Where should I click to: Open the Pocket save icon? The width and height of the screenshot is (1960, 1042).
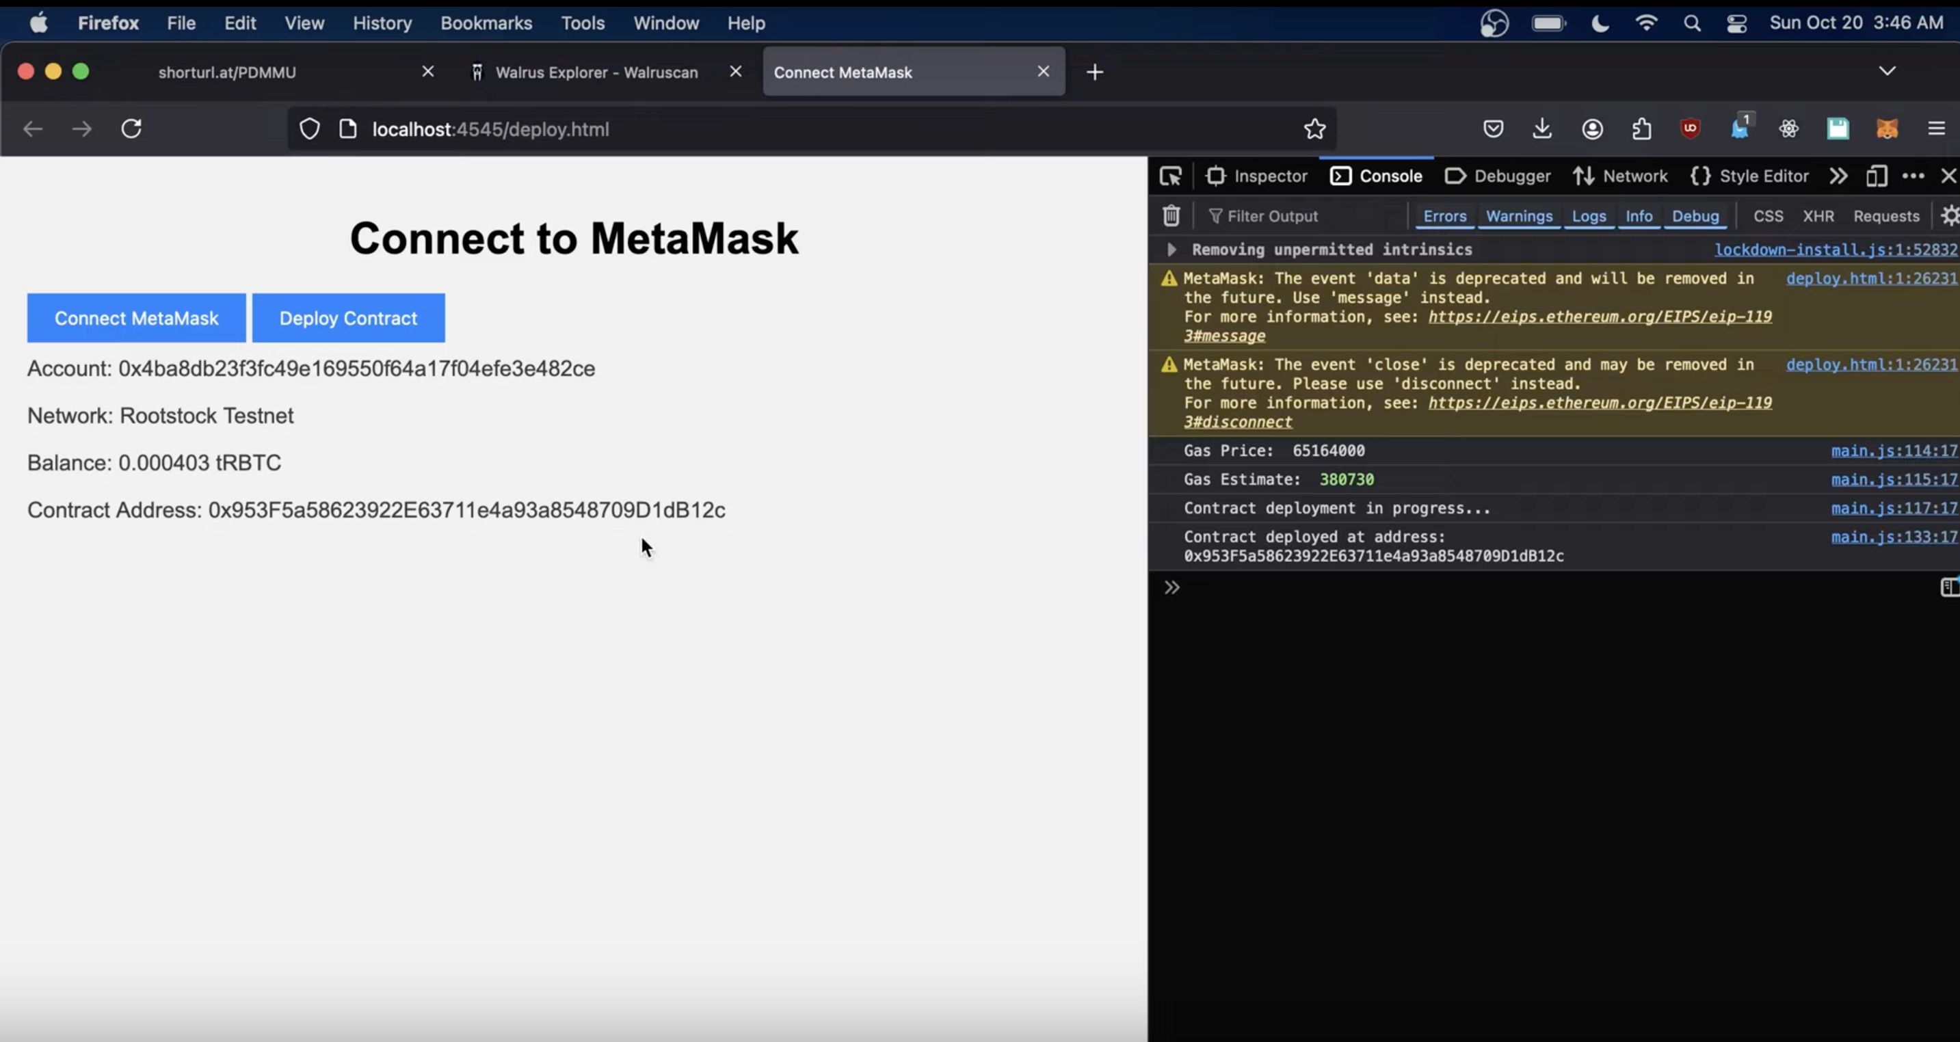click(1493, 129)
